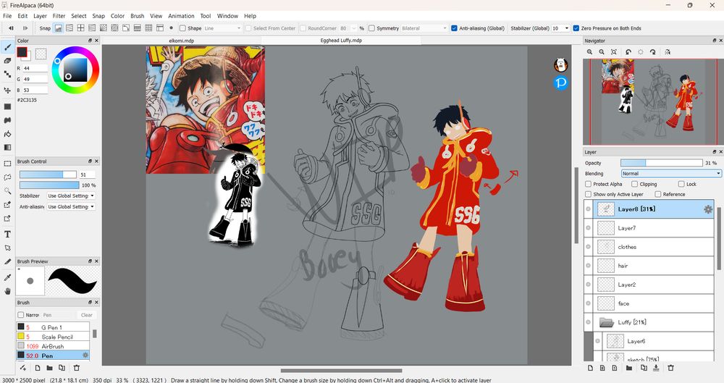Disable Anti-aliasing (Global) checkbox

point(454,28)
